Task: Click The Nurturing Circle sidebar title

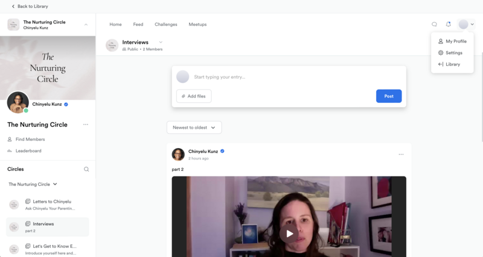Action: (x=37, y=125)
